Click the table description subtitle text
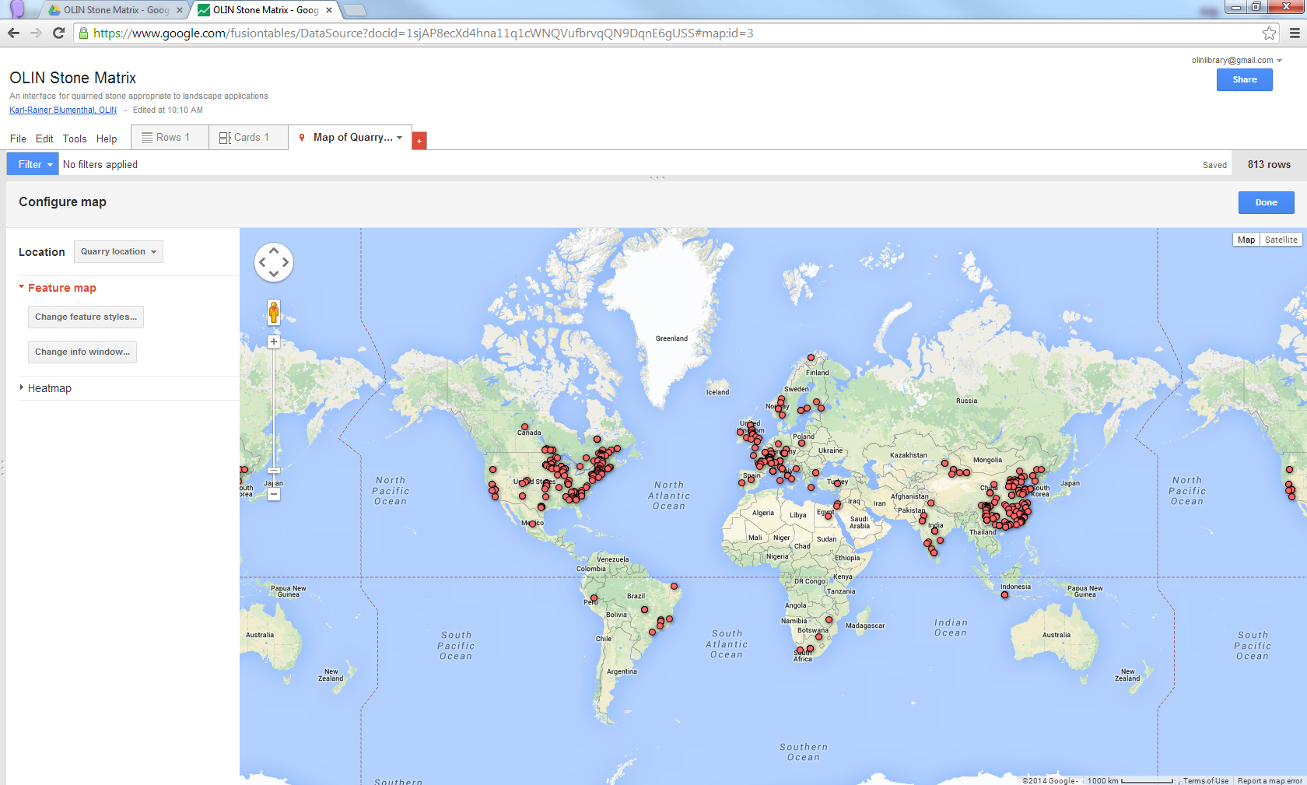Viewport: 1307px width, 785px height. 138,96
